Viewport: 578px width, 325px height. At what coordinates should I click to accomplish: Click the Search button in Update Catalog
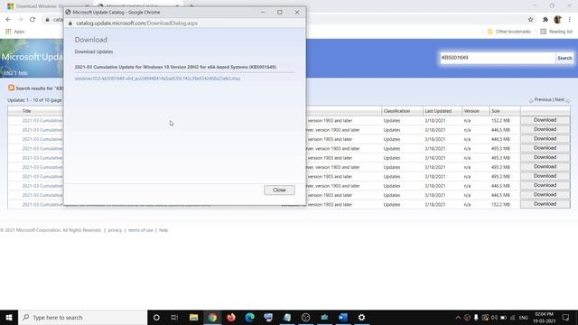coord(564,58)
